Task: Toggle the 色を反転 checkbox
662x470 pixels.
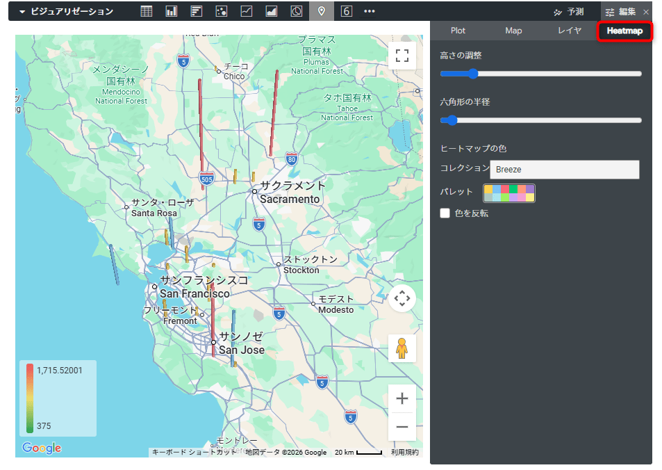Action: pos(445,213)
